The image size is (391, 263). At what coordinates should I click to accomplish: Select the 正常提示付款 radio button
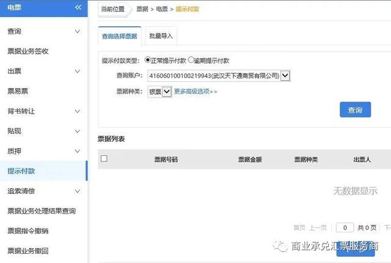(x=147, y=60)
